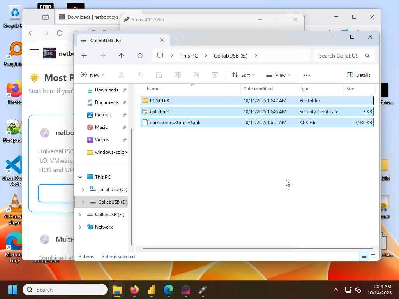Open File Explorer from the taskbar
The height and width of the screenshot is (299, 399).
pos(117,290)
